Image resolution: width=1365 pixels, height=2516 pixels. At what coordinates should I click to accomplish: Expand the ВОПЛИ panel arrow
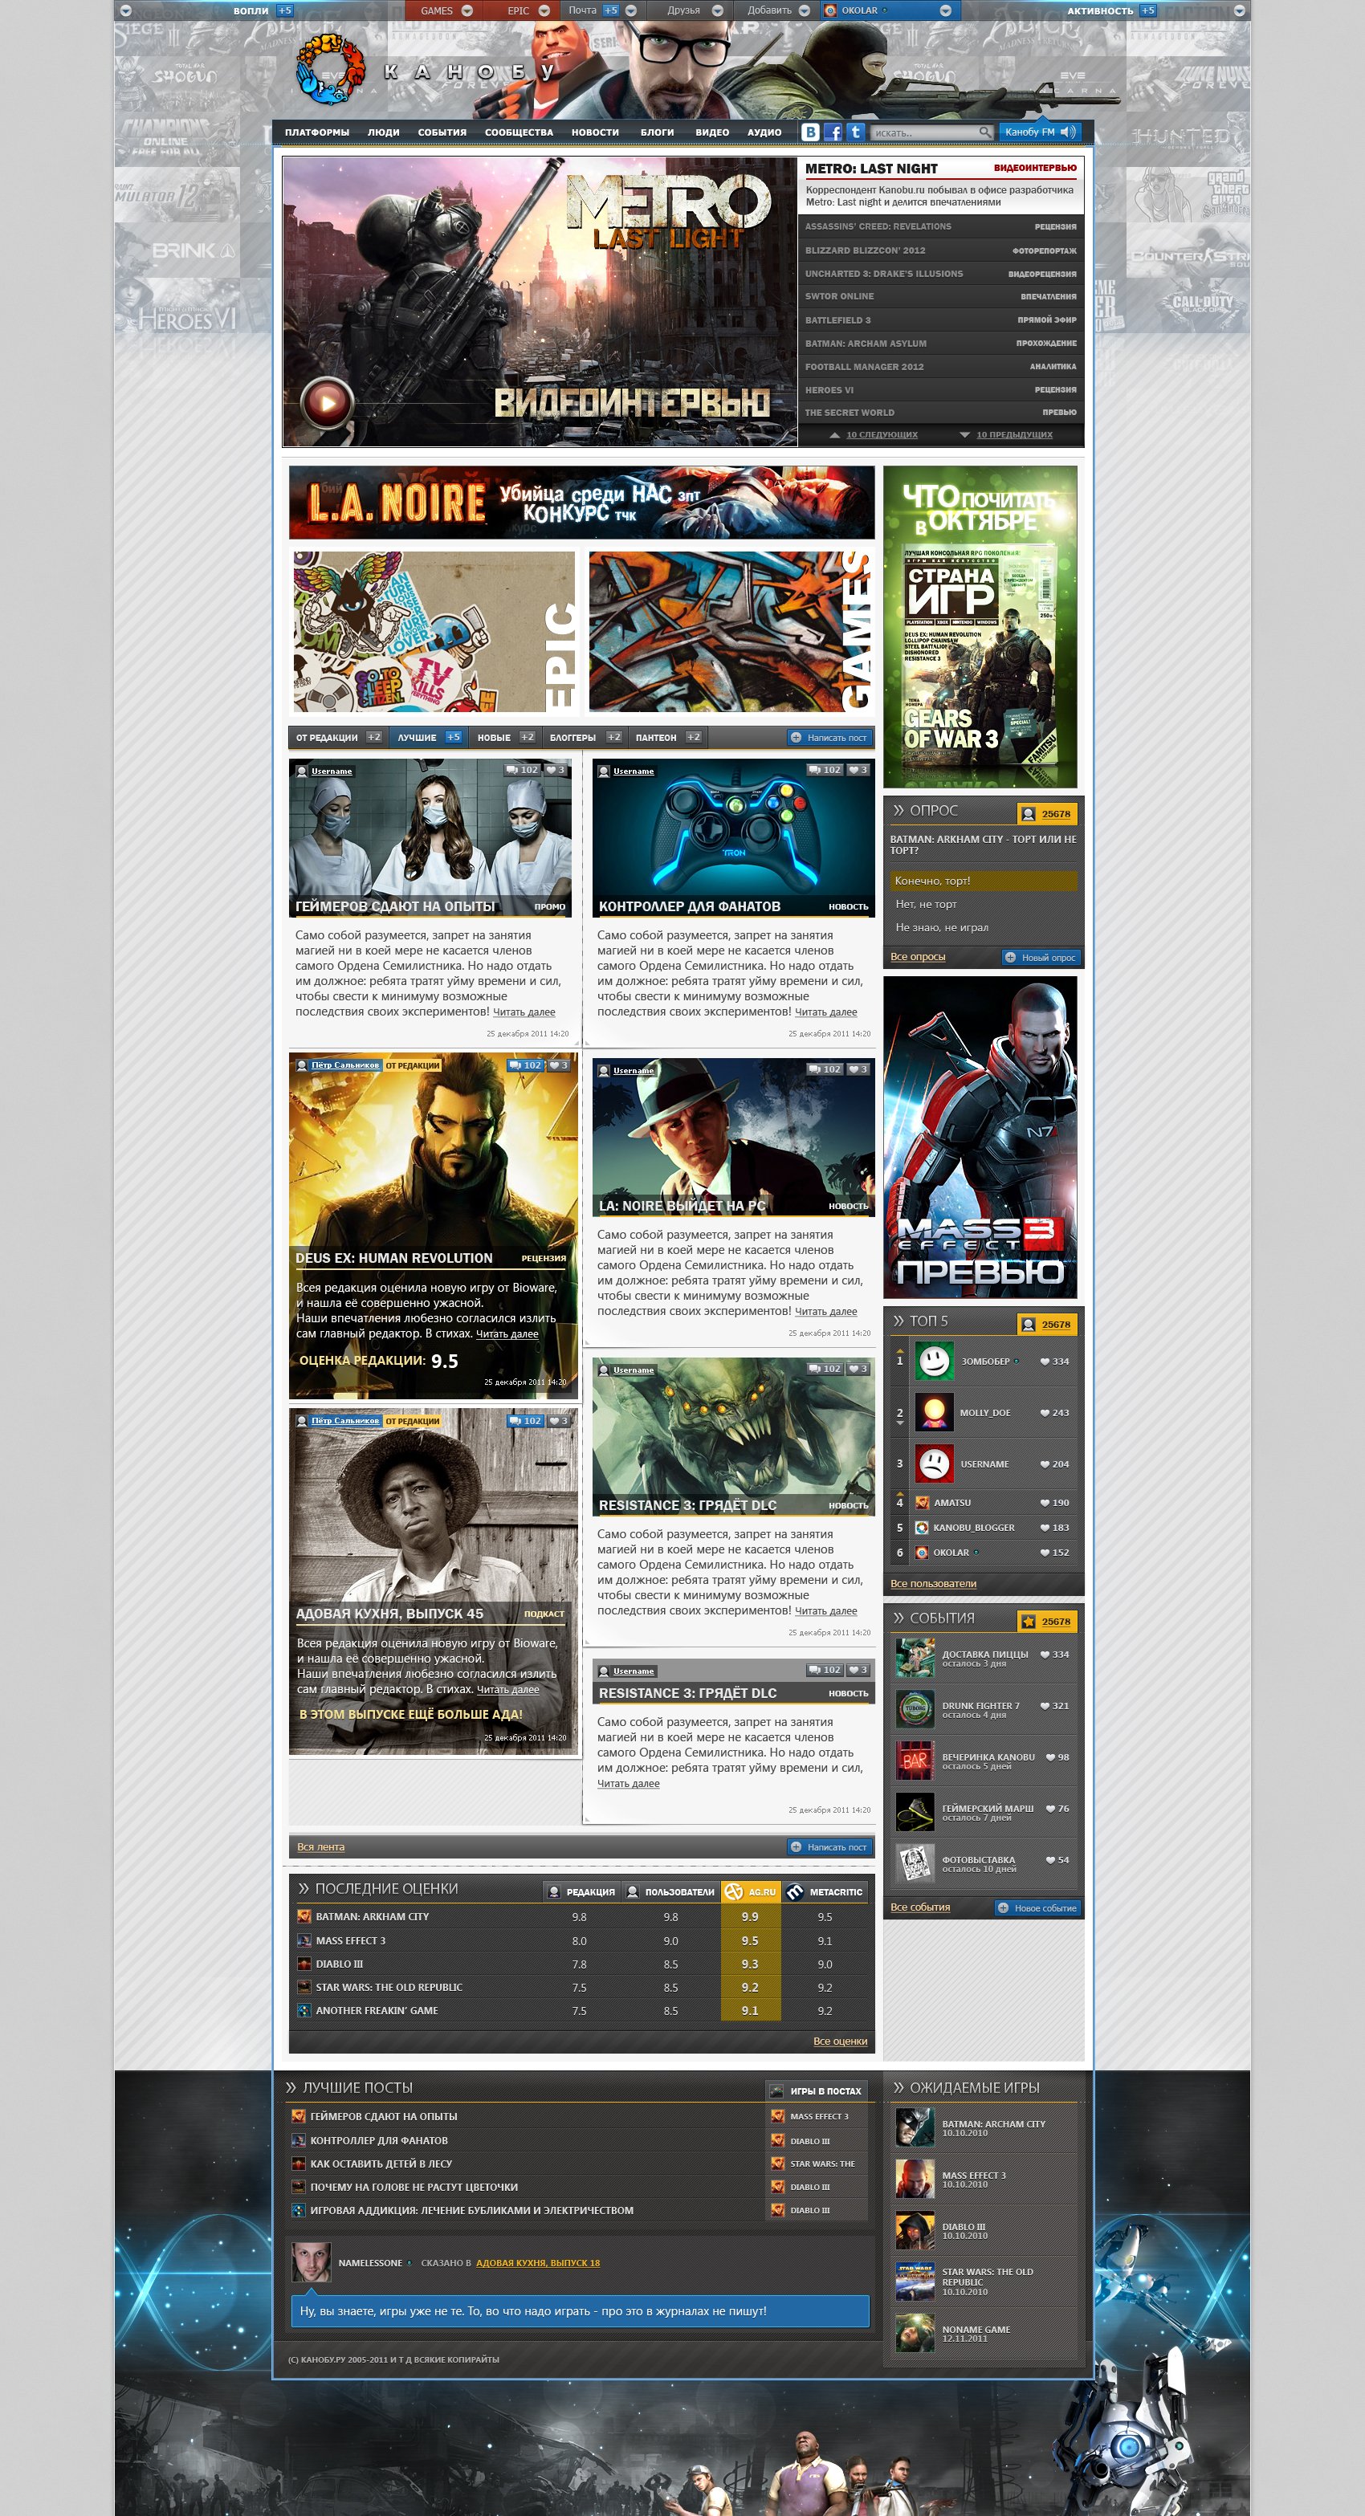tap(125, 10)
